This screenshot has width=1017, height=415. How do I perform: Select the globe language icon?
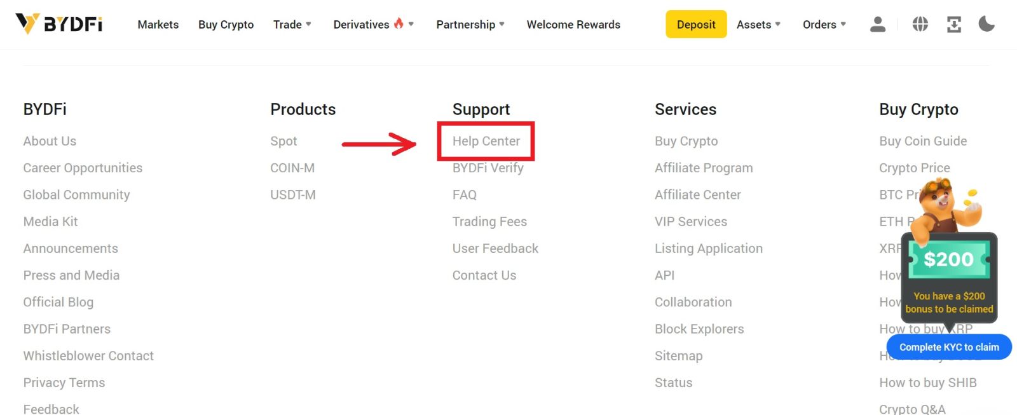920,24
